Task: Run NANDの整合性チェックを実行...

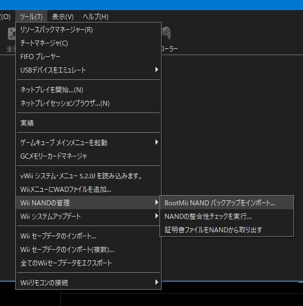Action: [x=226, y=217]
